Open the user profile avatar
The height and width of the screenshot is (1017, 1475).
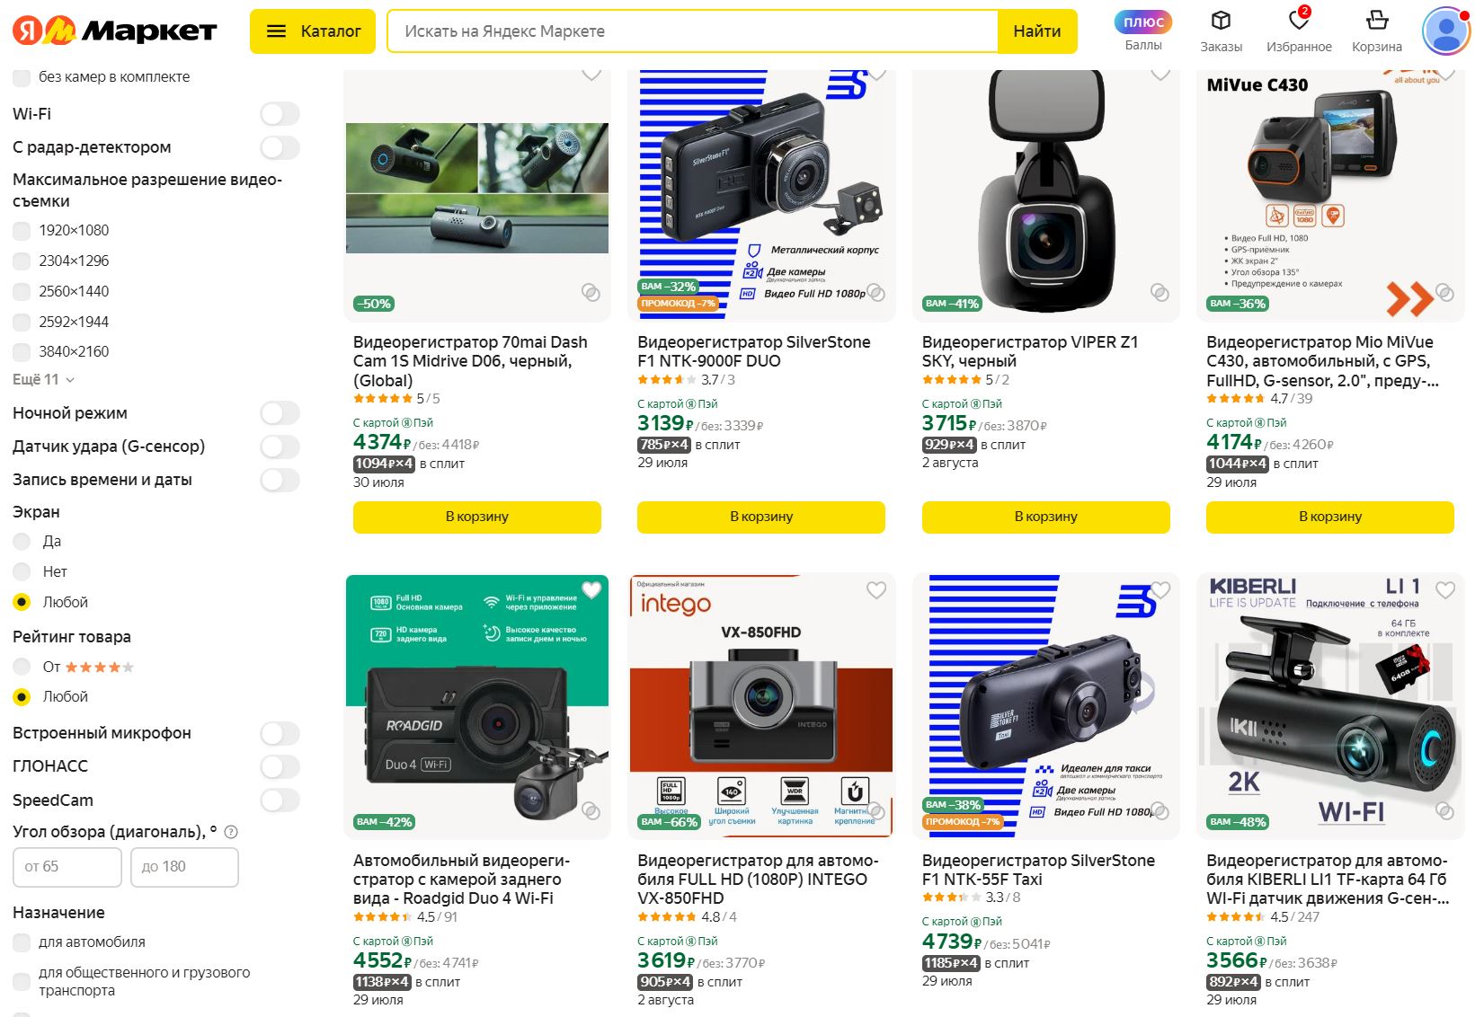coord(1445,31)
